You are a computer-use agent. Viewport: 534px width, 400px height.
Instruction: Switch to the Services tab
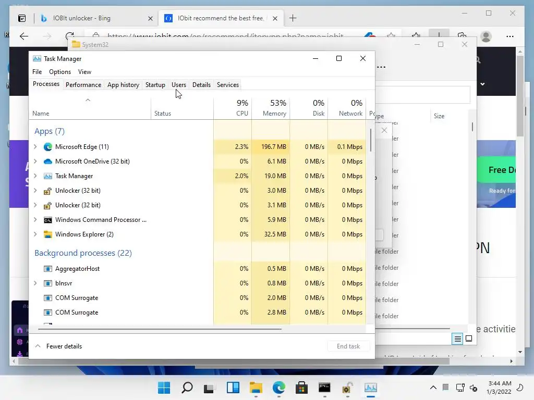point(228,85)
